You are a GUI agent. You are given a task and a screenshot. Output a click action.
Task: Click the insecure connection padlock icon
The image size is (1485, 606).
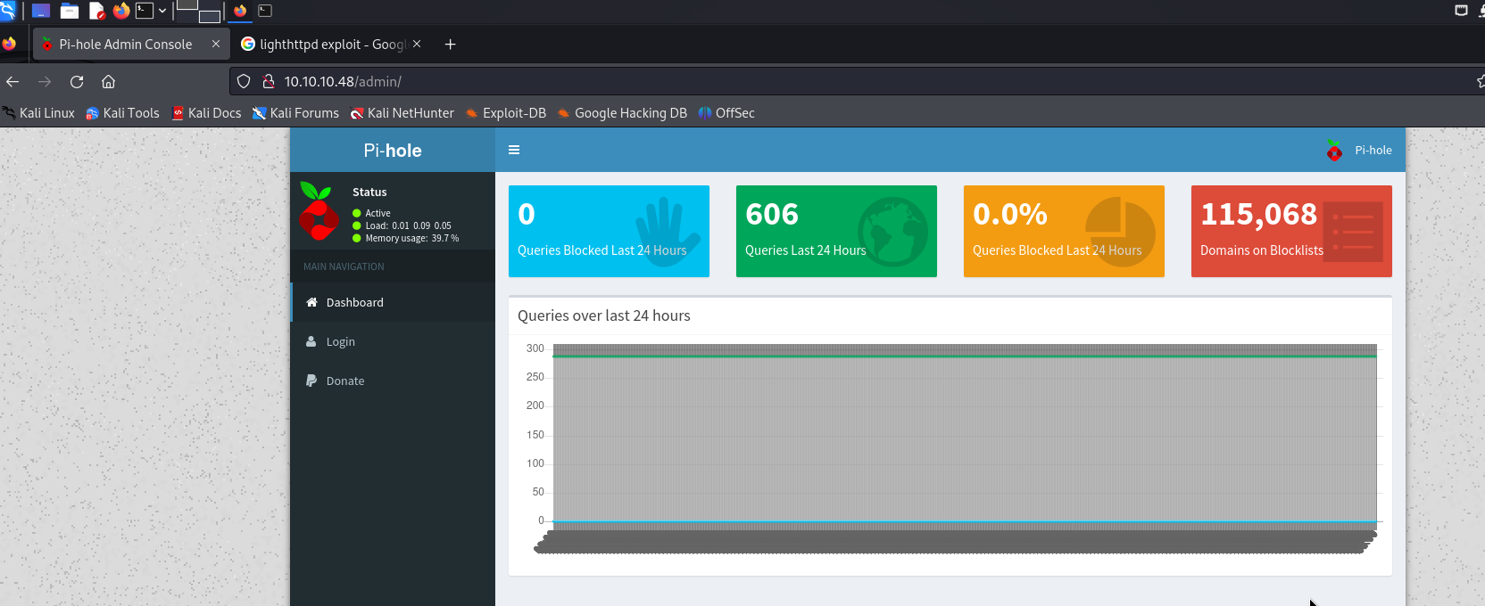(268, 82)
